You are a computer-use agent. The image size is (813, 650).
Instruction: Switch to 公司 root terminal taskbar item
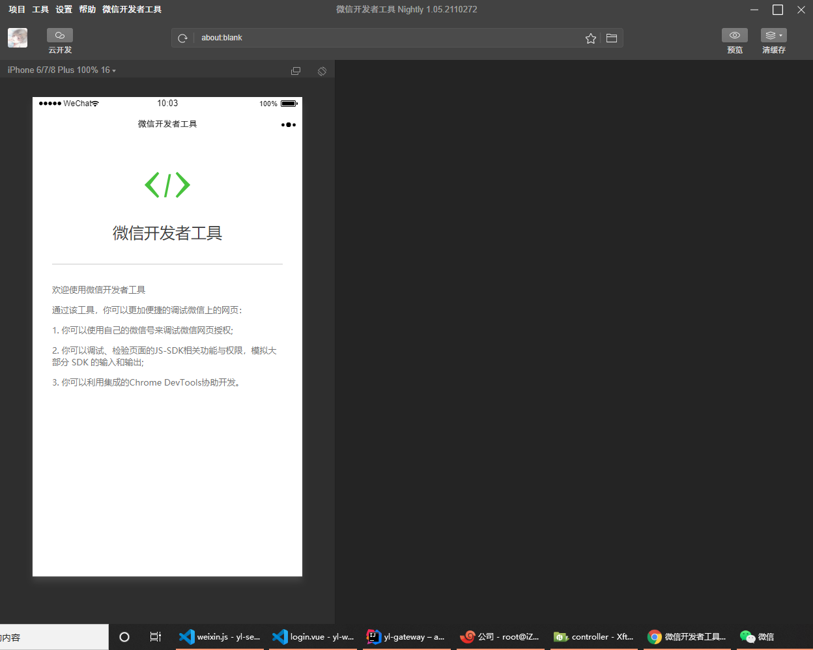coord(500,637)
